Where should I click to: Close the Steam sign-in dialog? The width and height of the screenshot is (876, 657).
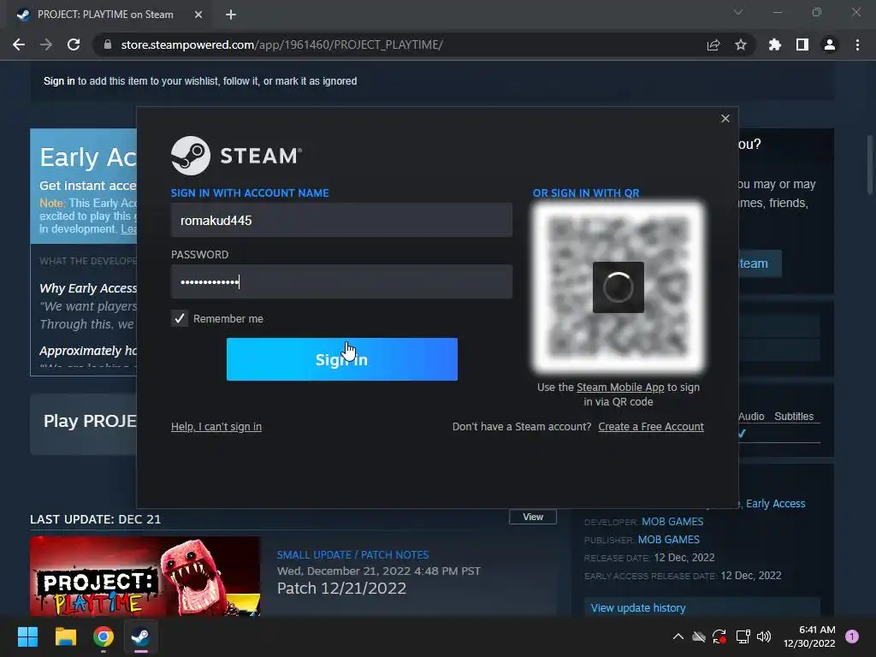click(725, 118)
